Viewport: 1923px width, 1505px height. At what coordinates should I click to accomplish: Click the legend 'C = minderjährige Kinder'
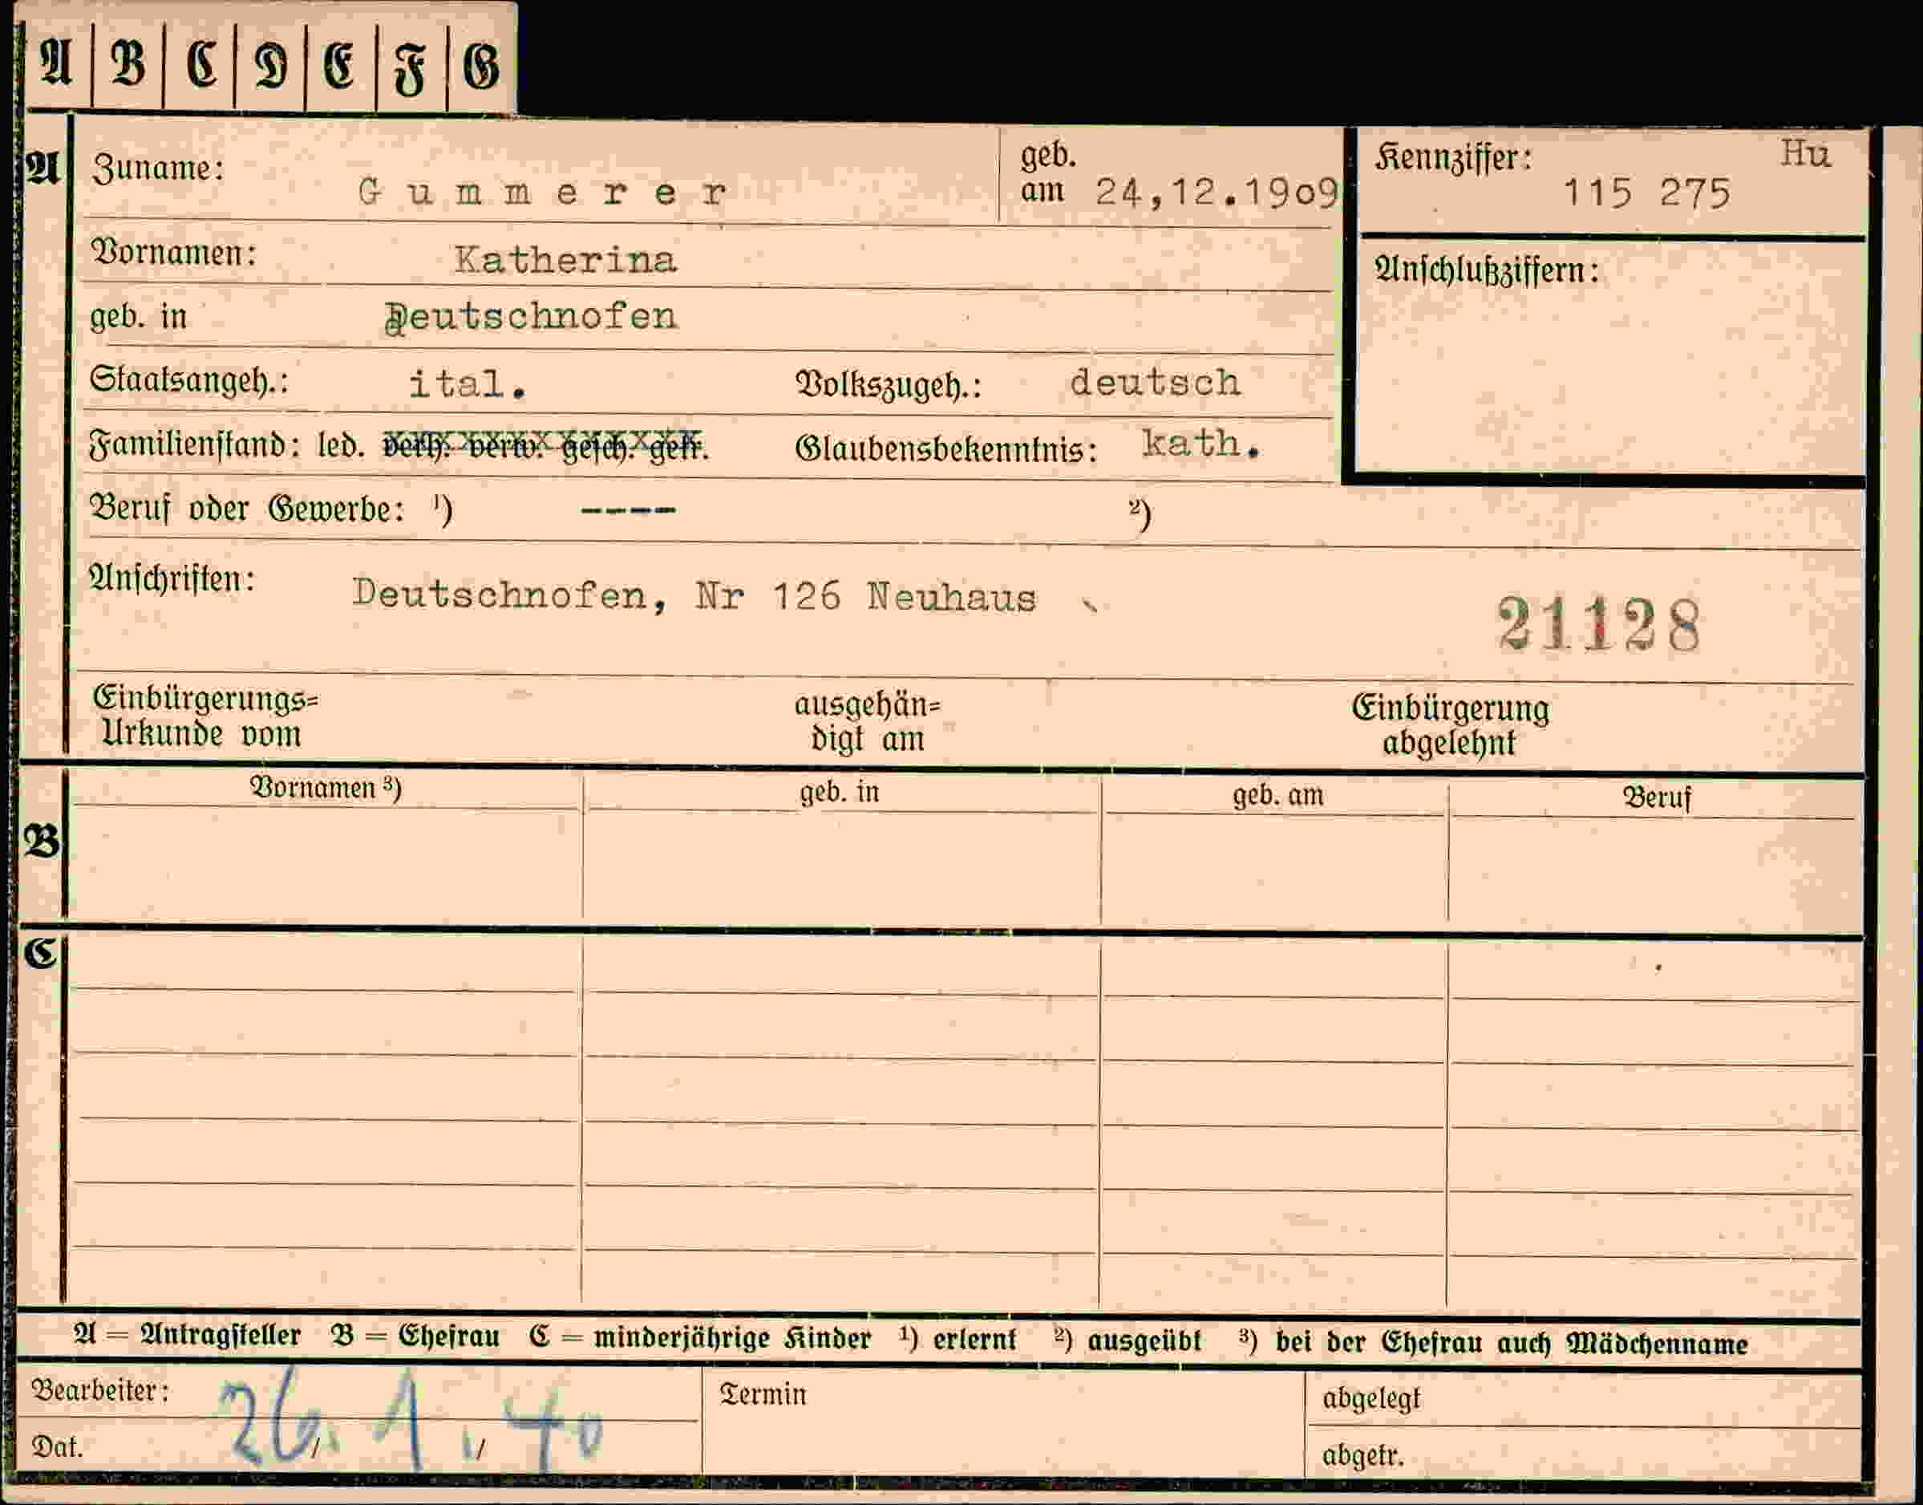tap(699, 1337)
